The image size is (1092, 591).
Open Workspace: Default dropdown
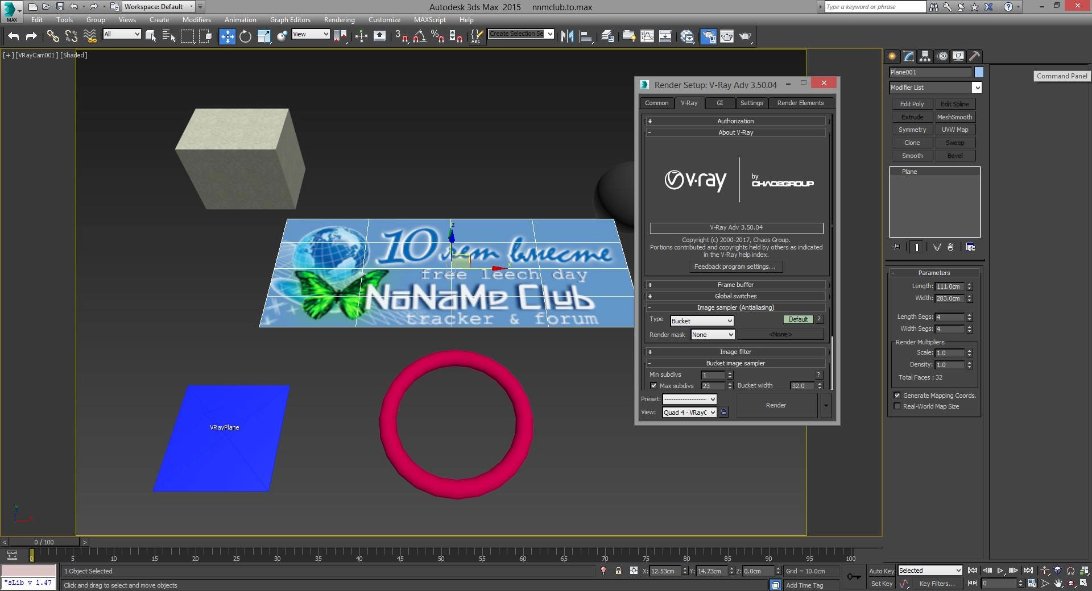[159, 7]
